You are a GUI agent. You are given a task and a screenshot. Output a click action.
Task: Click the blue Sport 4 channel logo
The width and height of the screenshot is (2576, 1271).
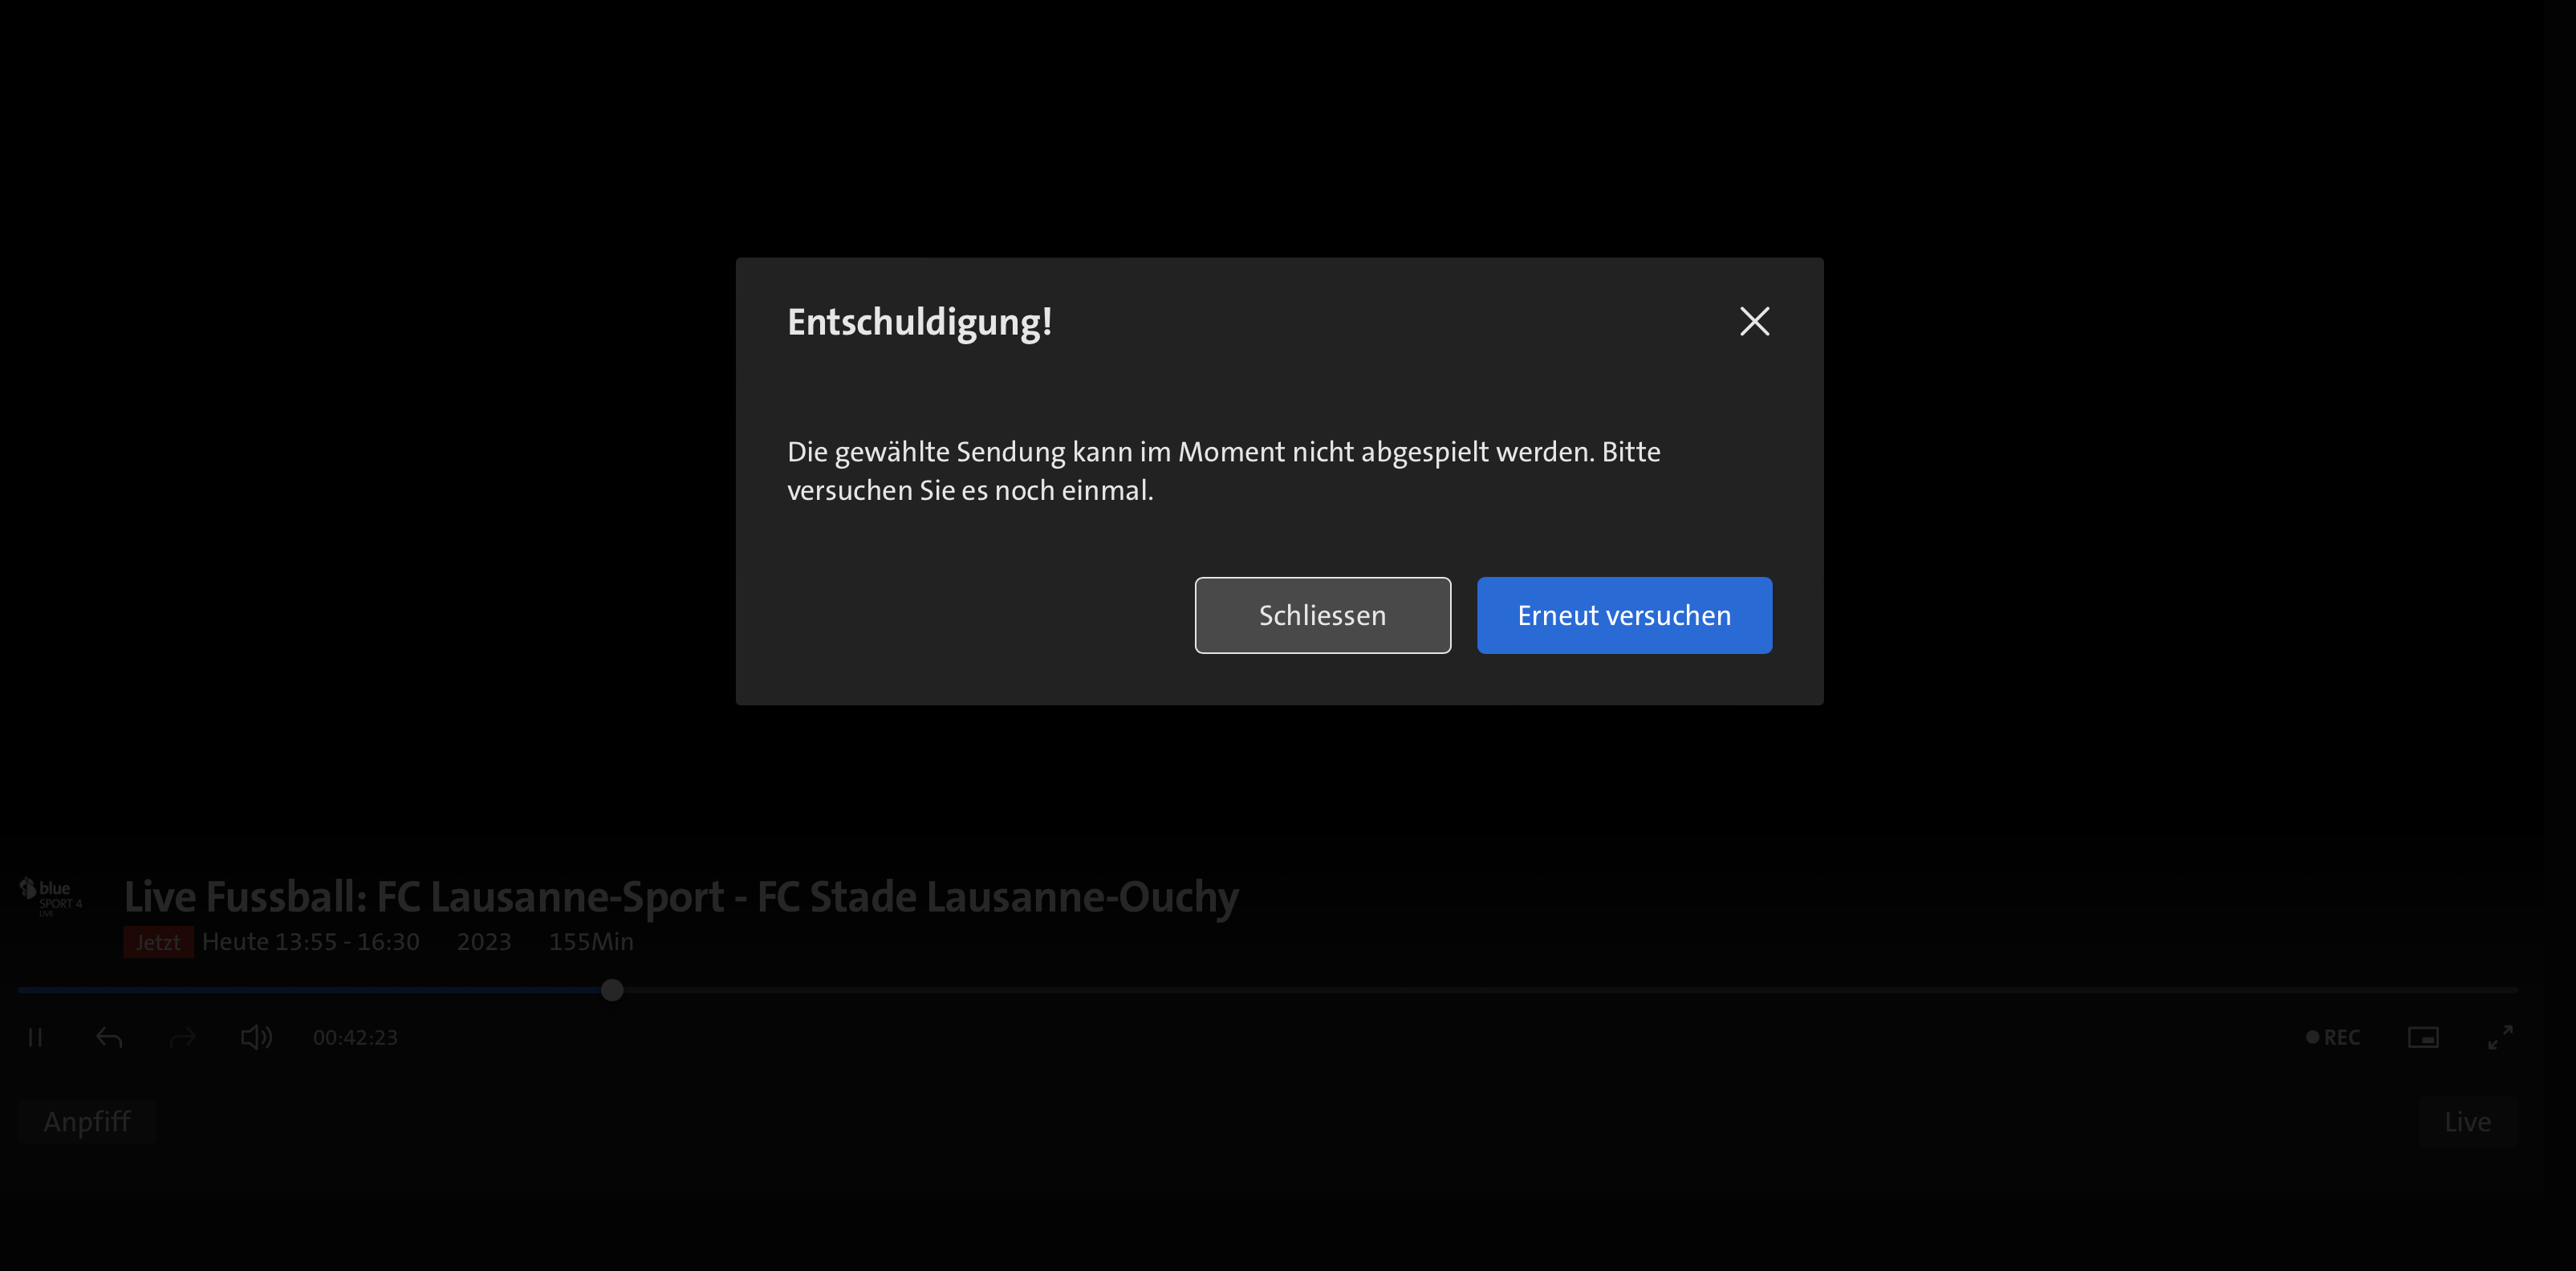pos(51,896)
